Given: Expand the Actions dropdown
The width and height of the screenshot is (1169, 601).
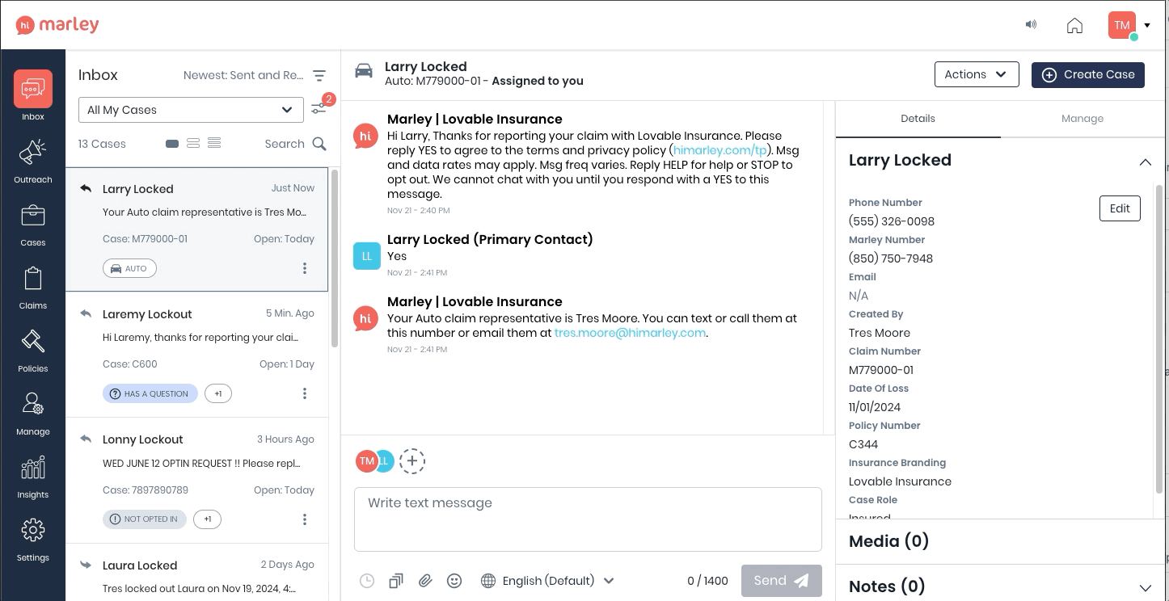Looking at the screenshot, I should tap(976, 74).
